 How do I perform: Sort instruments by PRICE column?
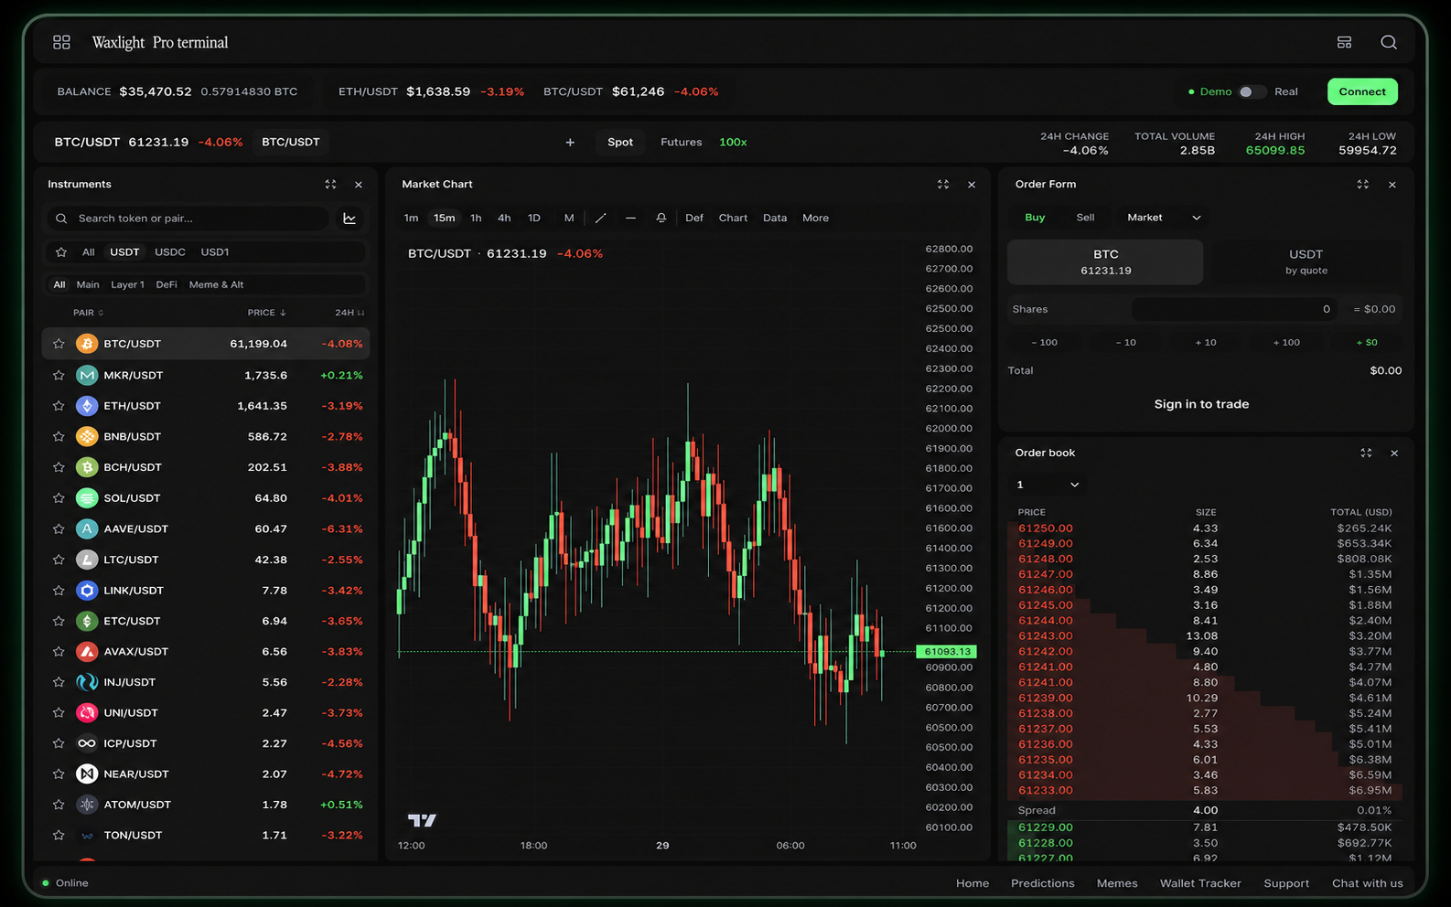[266, 313]
